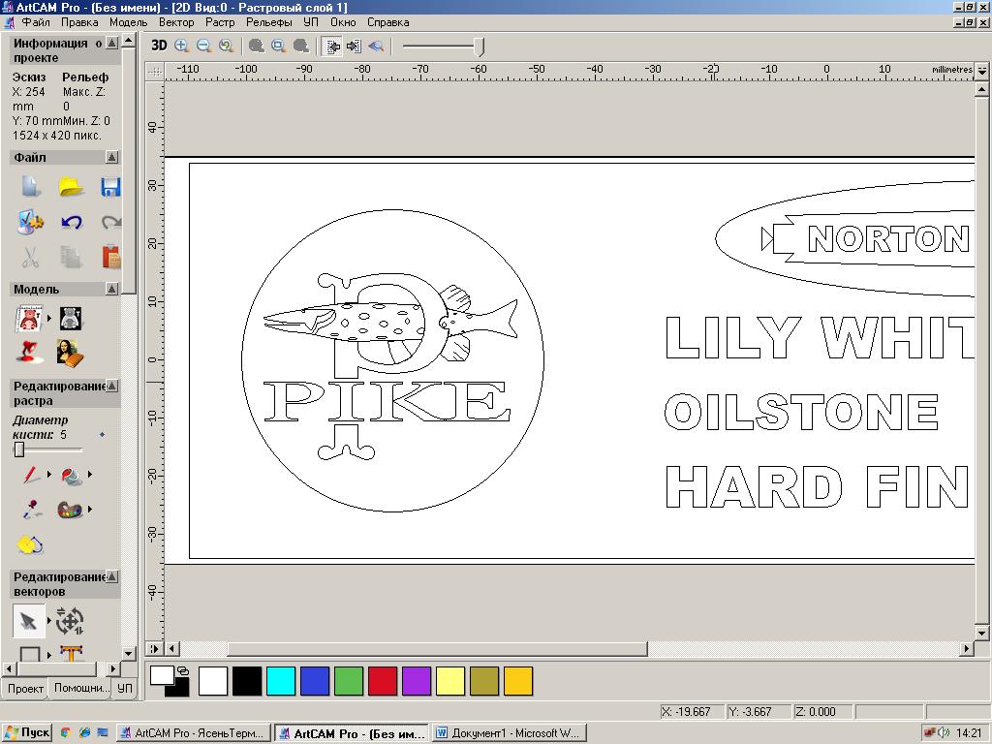
Task: Collapse the Файл panel section
Action: 112,157
